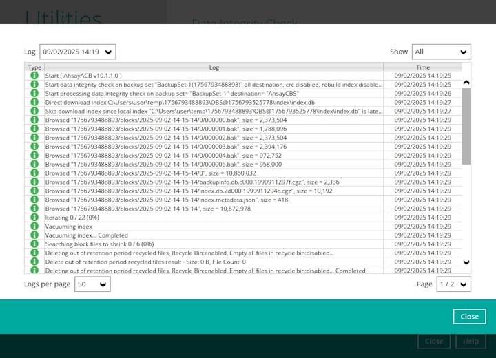Open the Show filter dropdown
This screenshot has width=496, height=358.
click(441, 52)
